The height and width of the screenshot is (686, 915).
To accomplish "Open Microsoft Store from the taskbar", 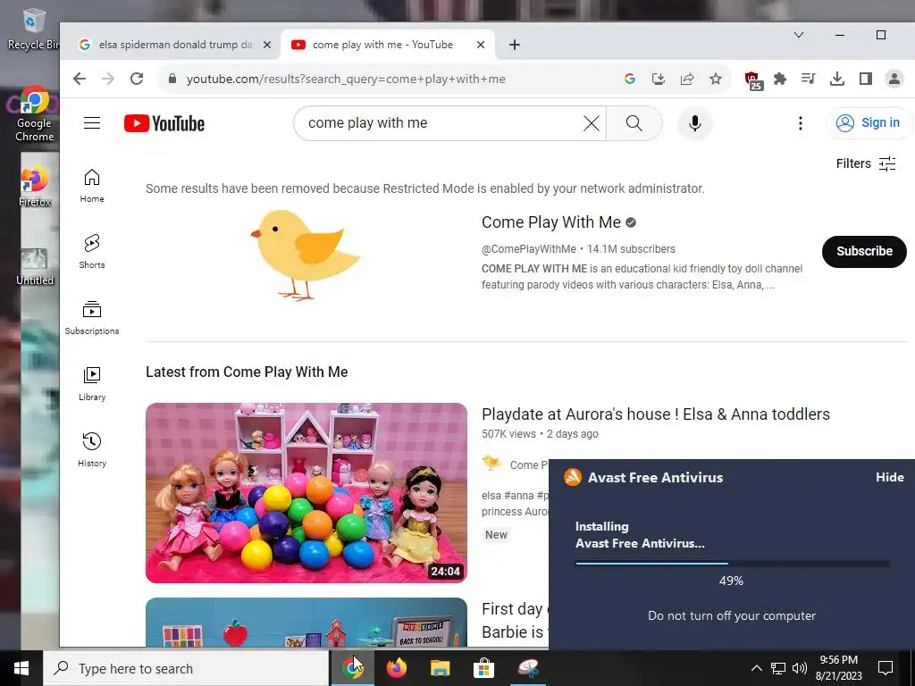I will [x=483, y=668].
